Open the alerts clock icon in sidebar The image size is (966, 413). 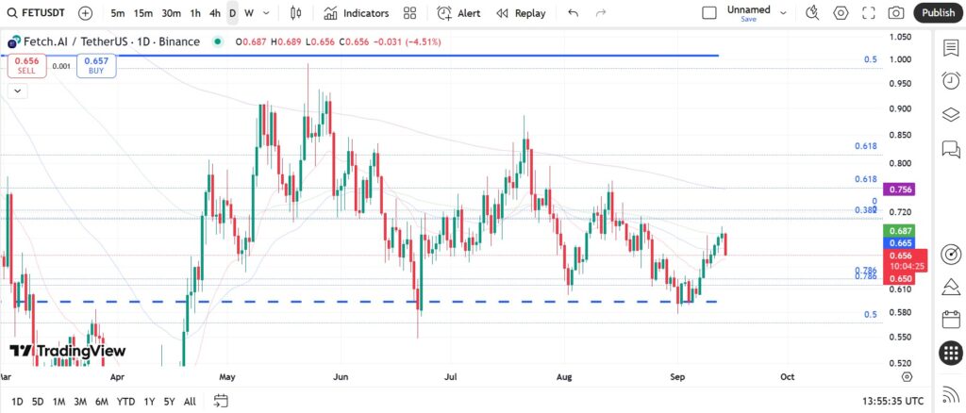[x=951, y=81]
